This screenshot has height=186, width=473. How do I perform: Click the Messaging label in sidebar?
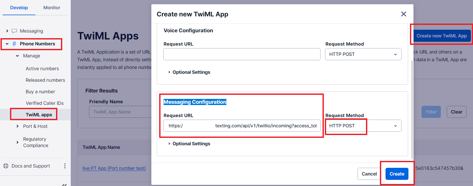point(31,31)
